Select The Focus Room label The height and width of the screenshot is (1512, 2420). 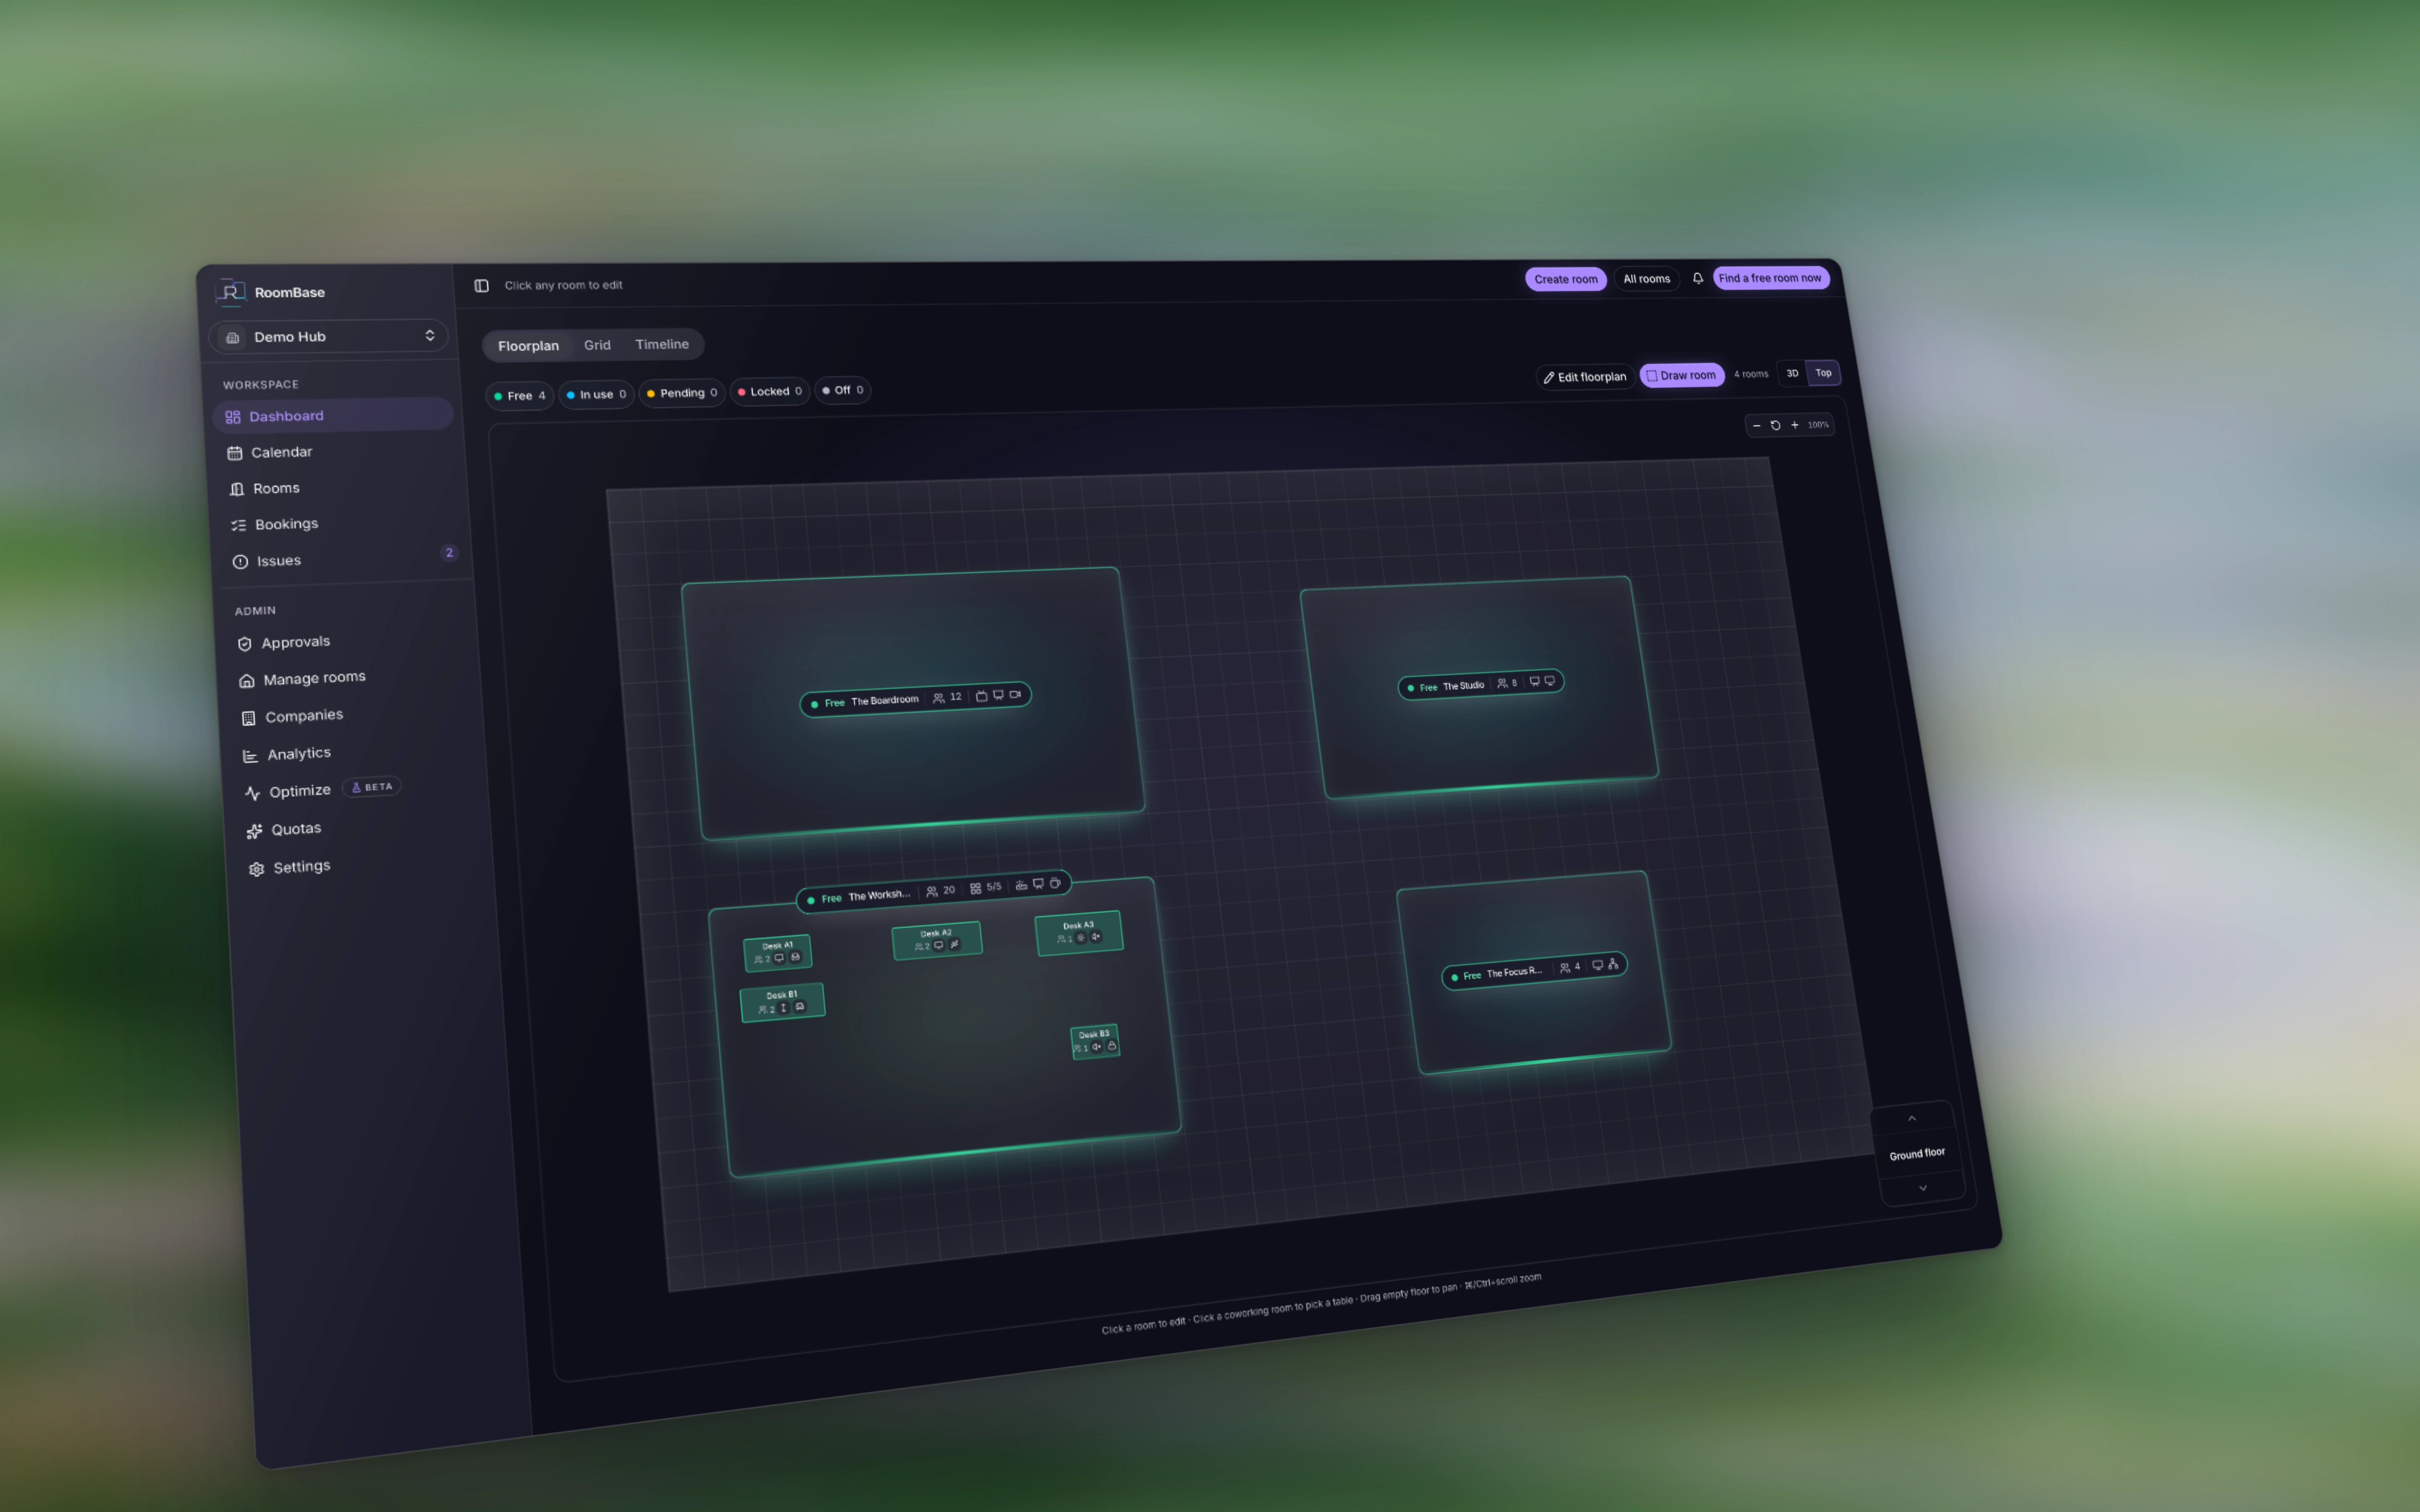click(x=1534, y=970)
